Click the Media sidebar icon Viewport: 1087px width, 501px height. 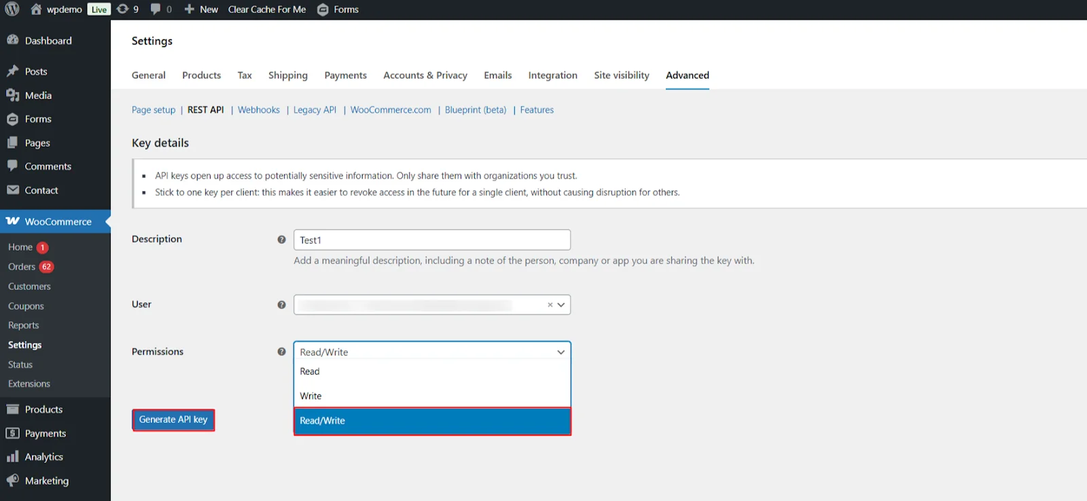[x=12, y=95]
